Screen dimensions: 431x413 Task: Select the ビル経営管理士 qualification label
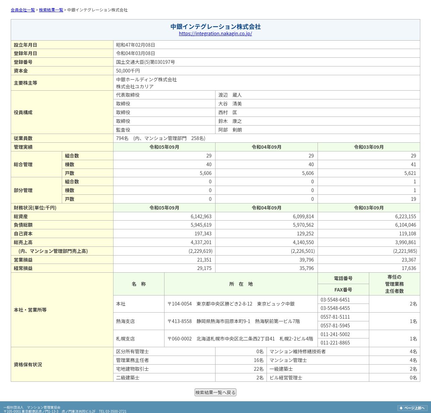pos(286,378)
